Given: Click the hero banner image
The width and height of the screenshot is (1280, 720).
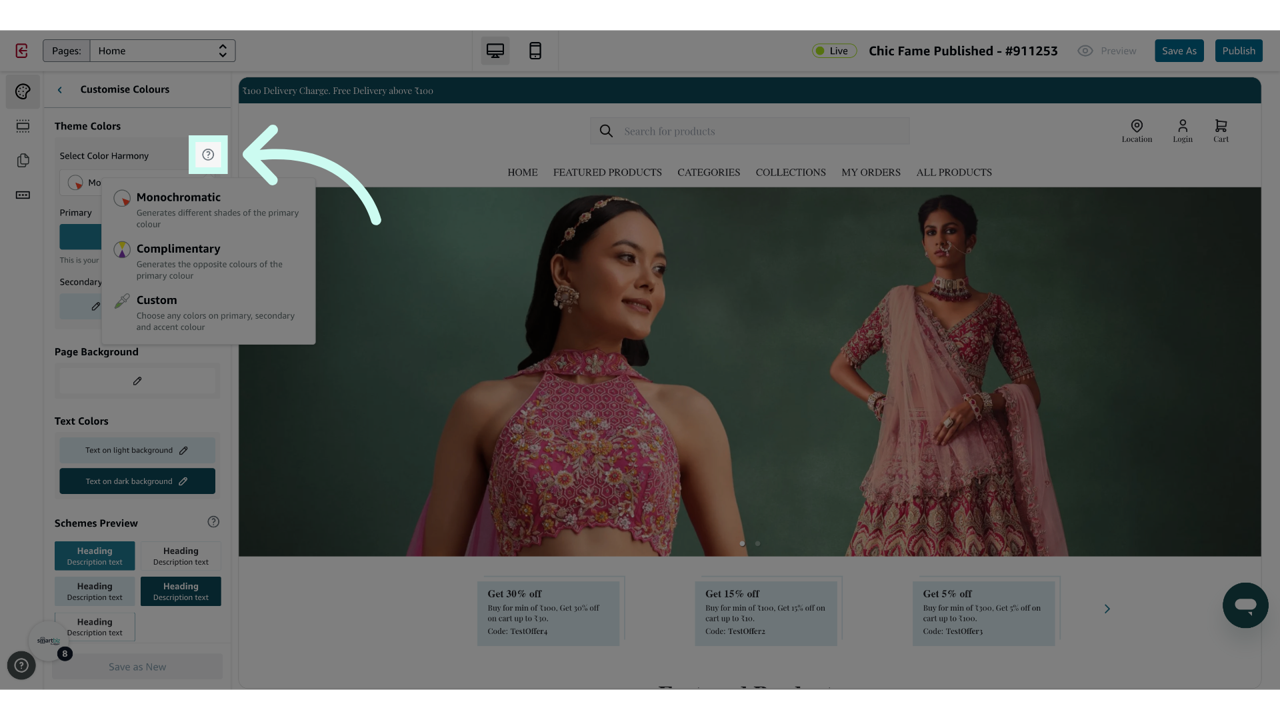Looking at the screenshot, I should click(750, 371).
